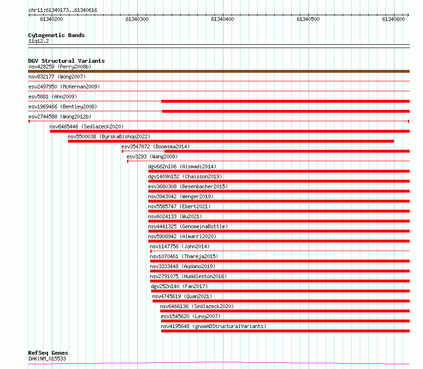This screenshot has height=369, width=423.
Task: Open variant nsv6024133 (Wu2021)
Action: click(x=175, y=216)
